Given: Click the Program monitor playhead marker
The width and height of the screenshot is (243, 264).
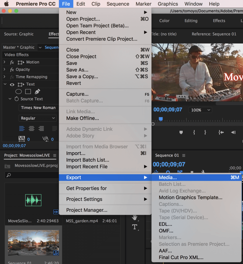Looking at the screenshot, I should (161, 119).
